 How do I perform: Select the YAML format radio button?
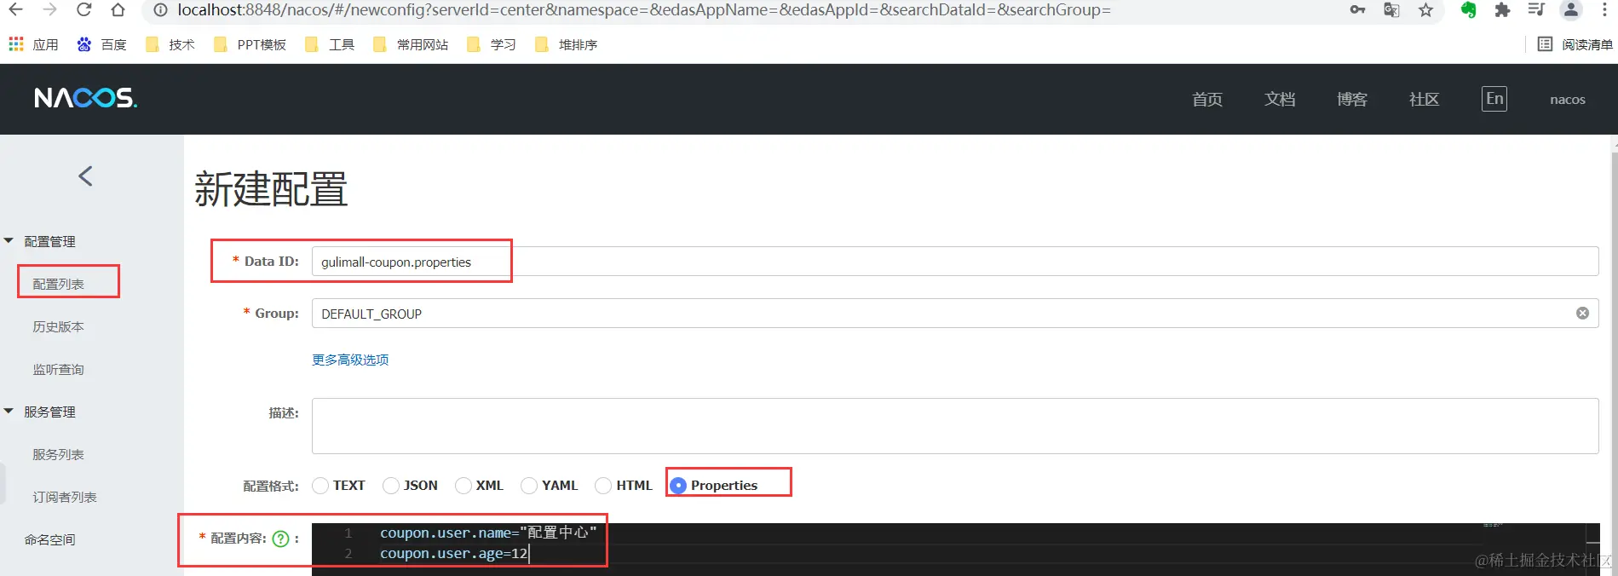pos(529,486)
